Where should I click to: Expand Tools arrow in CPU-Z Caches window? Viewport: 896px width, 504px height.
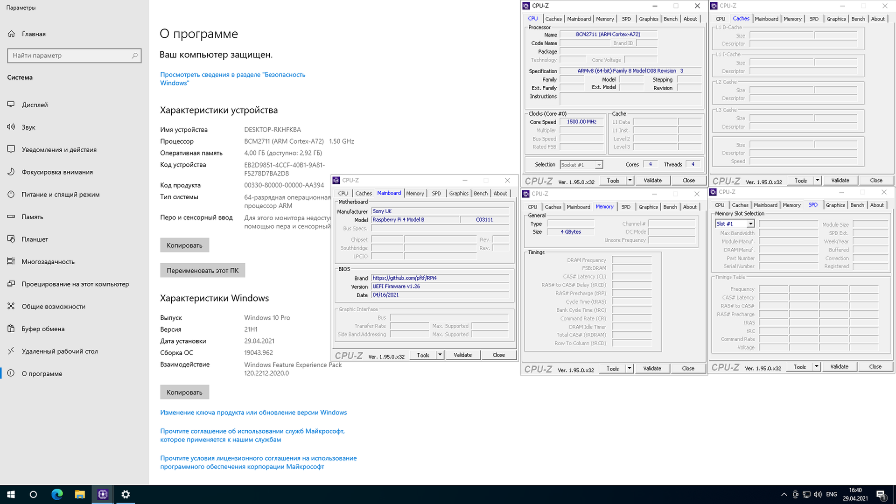point(818,181)
